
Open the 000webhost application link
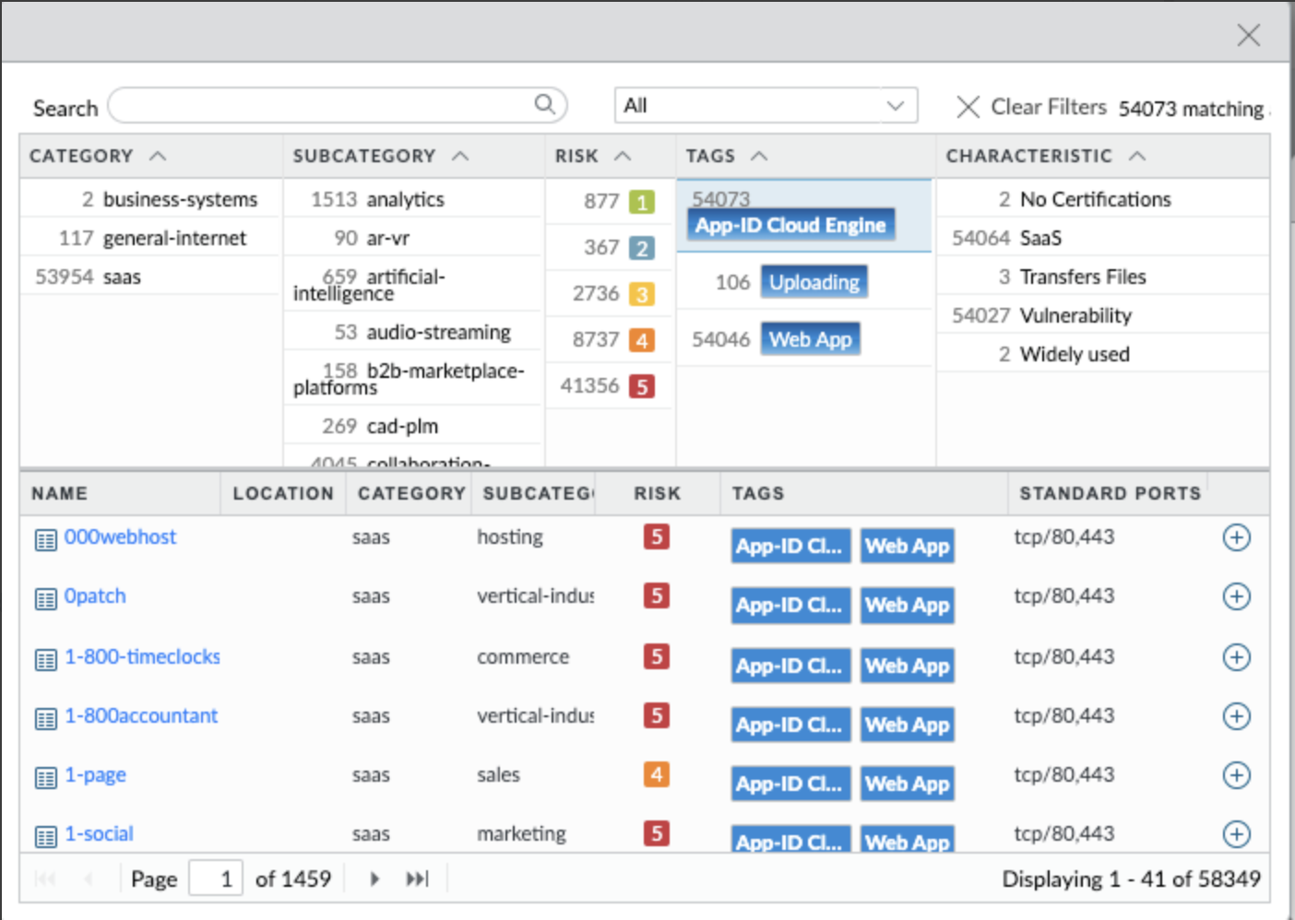(120, 537)
